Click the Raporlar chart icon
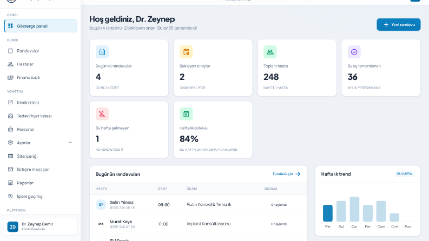This screenshot has height=241, width=429. [10, 183]
